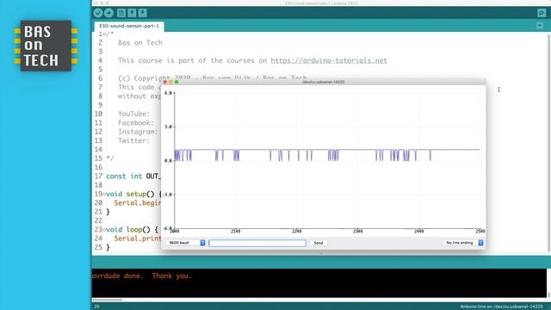Click the plotter window title usbserial-14220
Viewport: 551px width, 310px height.
(x=324, y=82)
